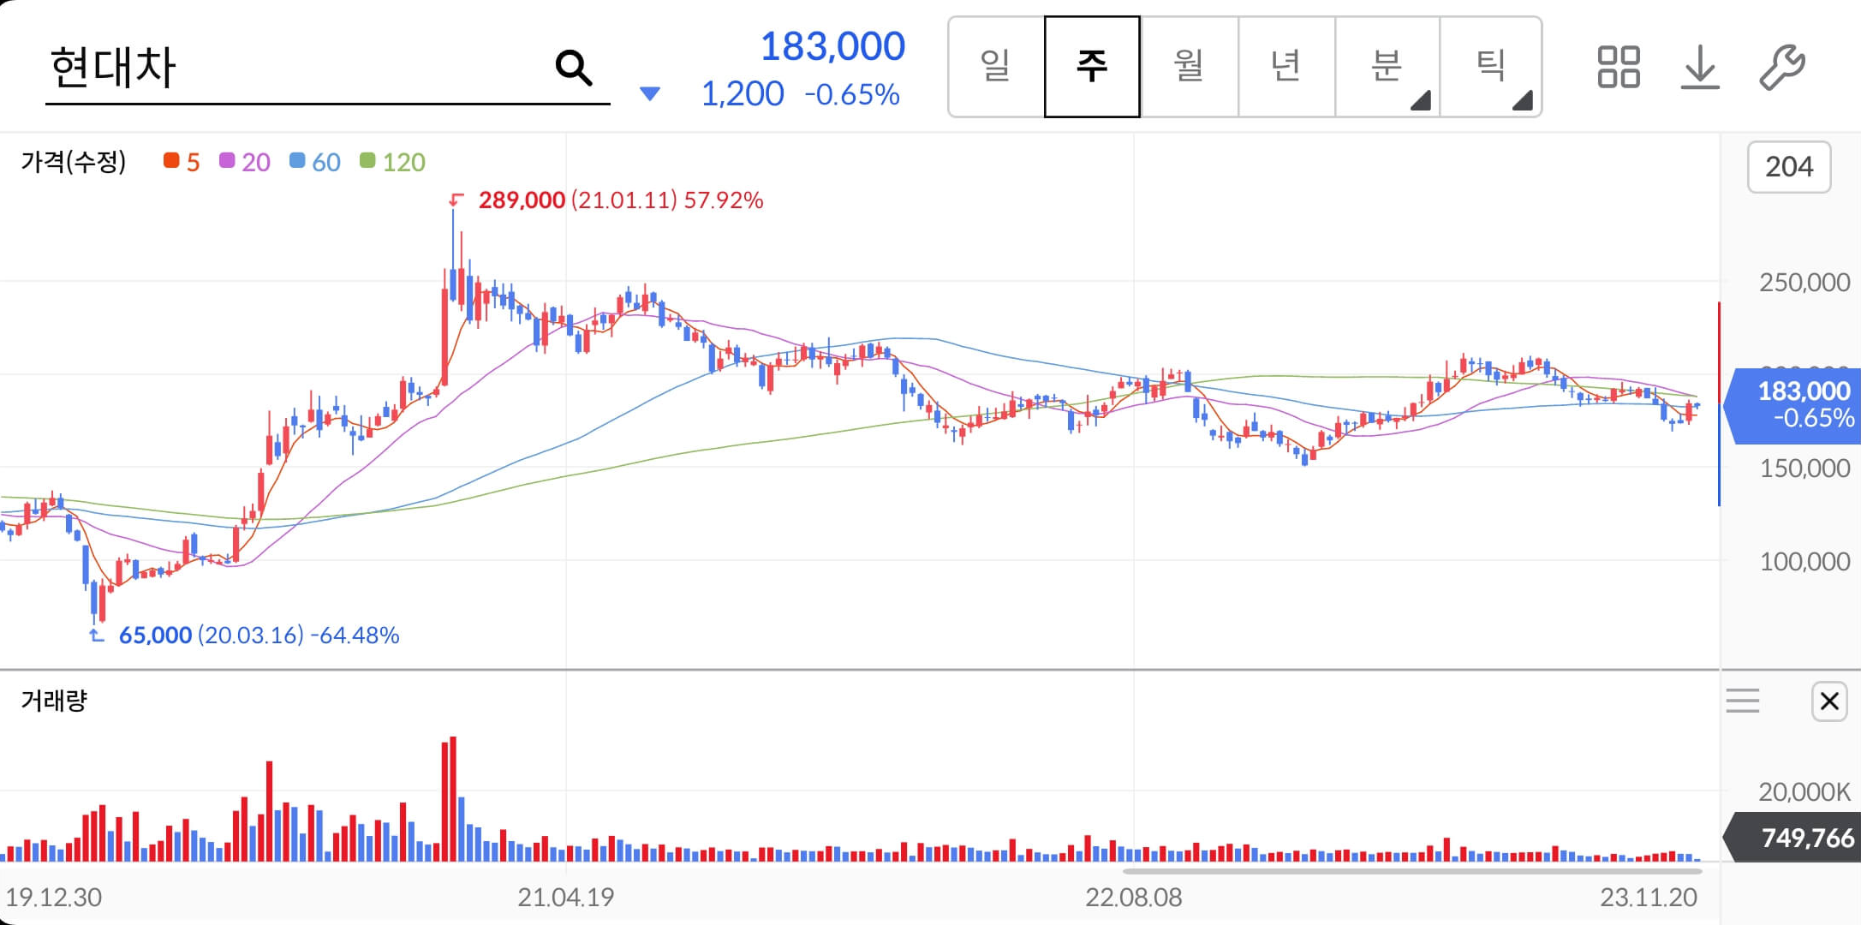
Task: Toggle the 5-period moving average legend
Action: 182,162
